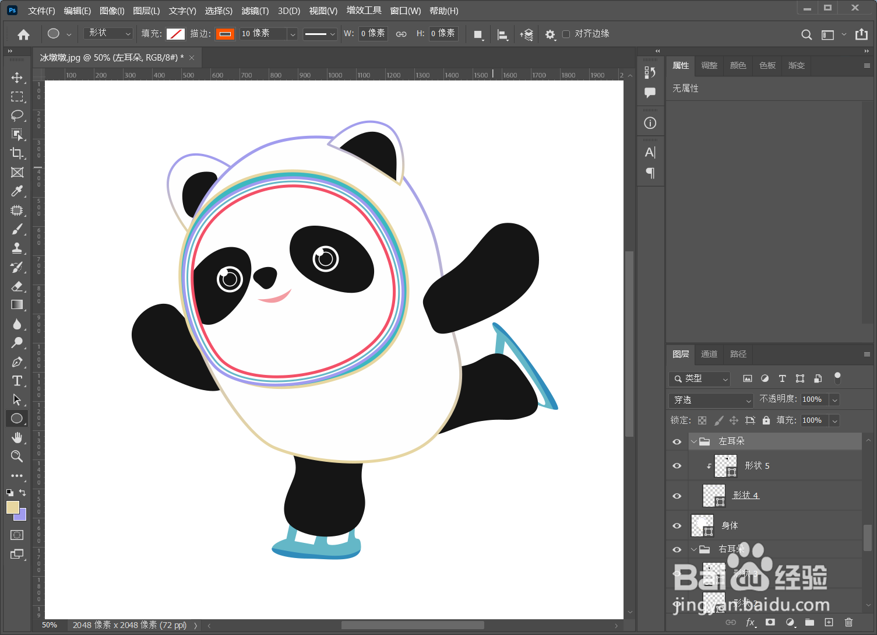Screen dimensions: 877x635
Task: Toggle layer filtering on/off switch
Action: [x=837, y=378]
